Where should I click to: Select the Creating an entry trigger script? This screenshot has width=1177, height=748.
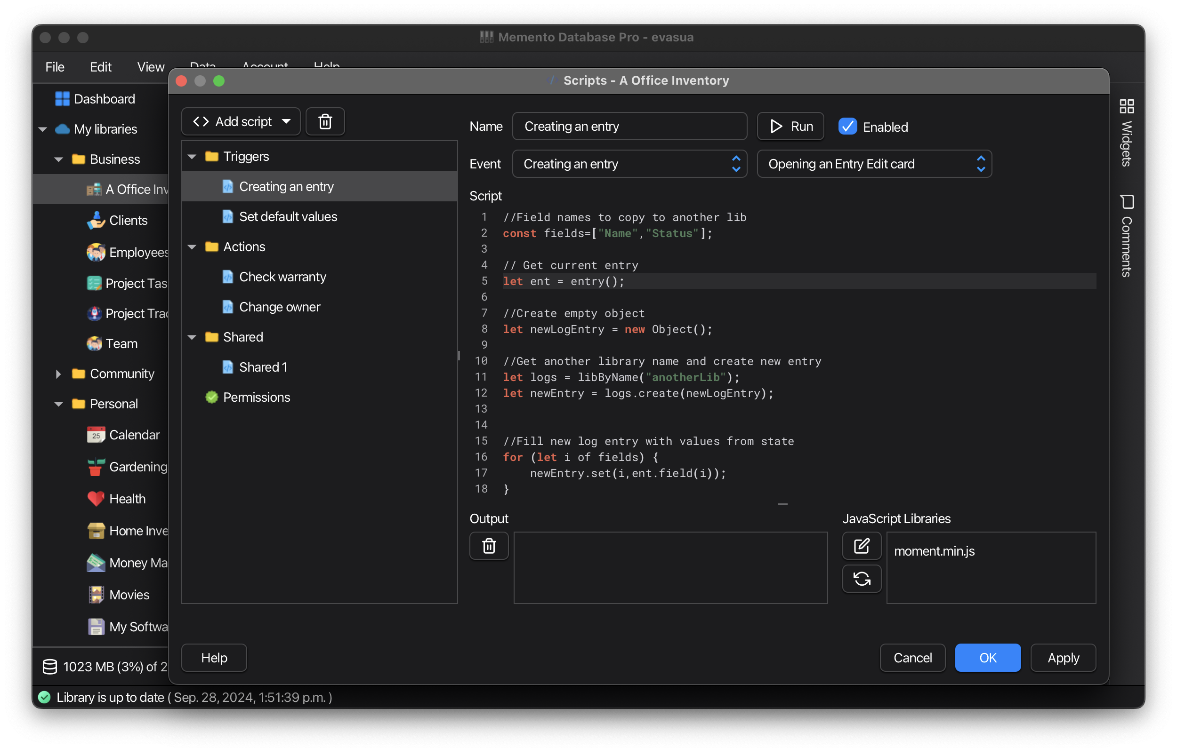[x=286, y=186]
